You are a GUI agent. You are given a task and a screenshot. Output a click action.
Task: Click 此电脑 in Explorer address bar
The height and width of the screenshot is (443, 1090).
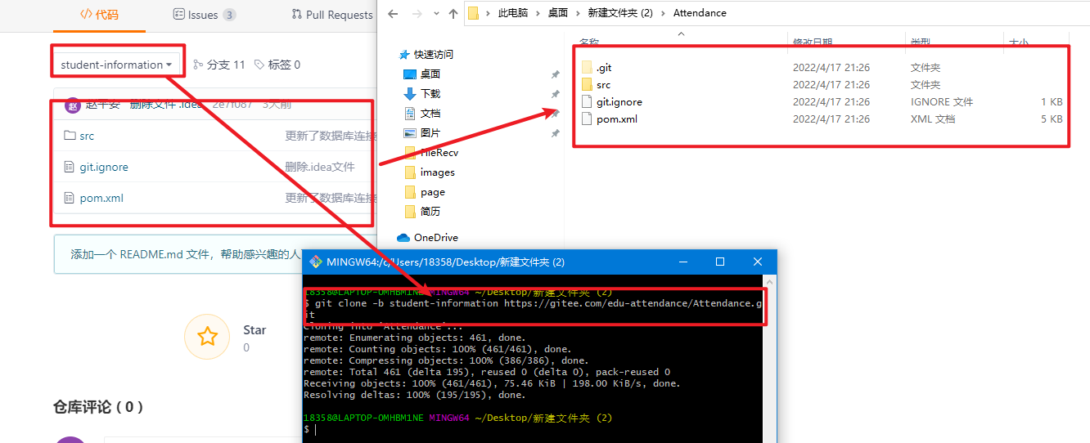512,13
